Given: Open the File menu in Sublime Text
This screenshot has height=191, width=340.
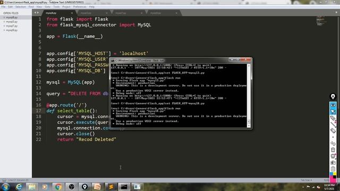Looking at the screenshot, I should pyautogui.click(x=3, y=7).
